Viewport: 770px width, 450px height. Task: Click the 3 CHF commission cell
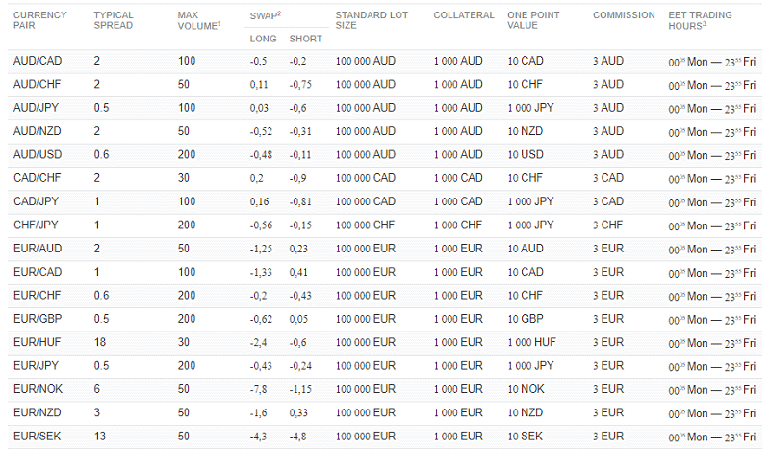click(x=607, y=225)
